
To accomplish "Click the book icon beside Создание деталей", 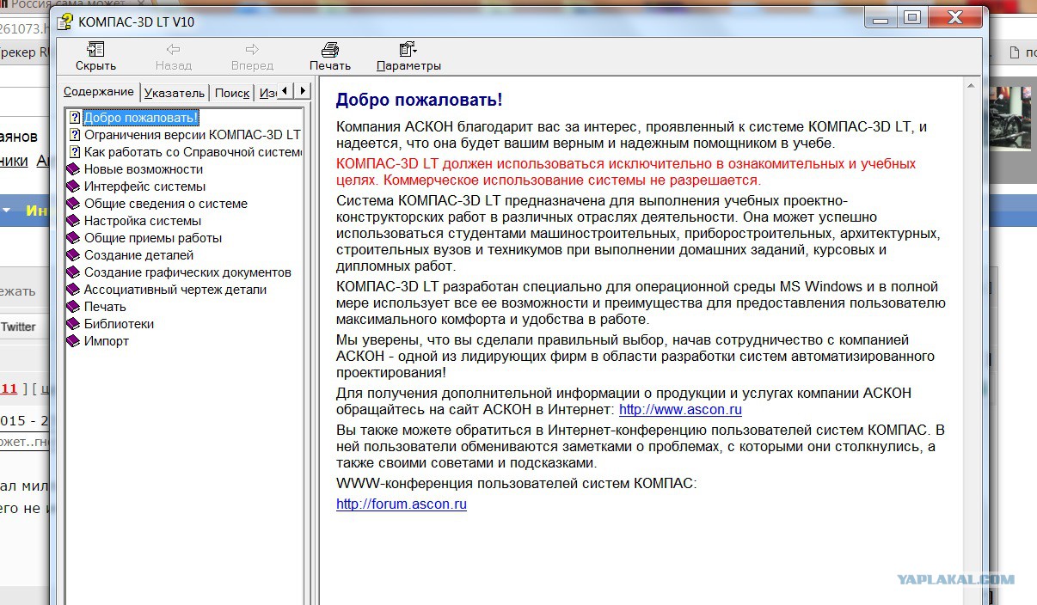I will pyautogui.click(x=74, y=255).
